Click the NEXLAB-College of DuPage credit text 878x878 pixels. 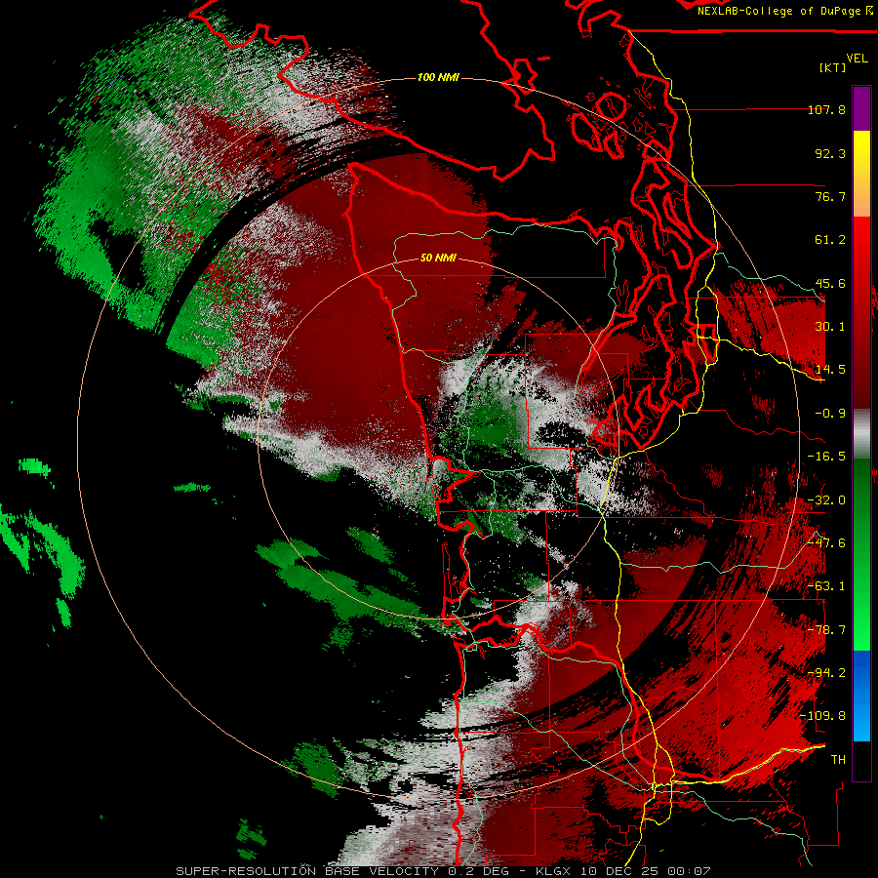point(778,11)
